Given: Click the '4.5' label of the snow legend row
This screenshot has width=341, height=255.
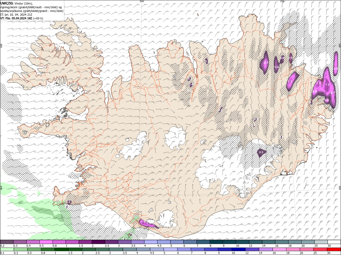Looking at the screenshot, I should point(159,246).
